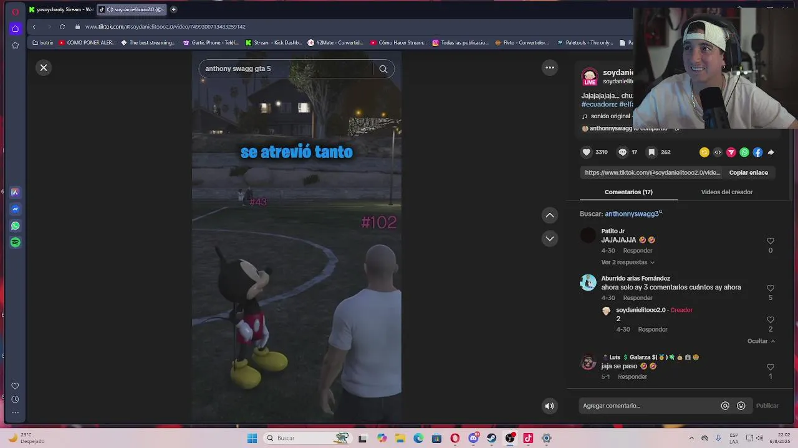Send to friends with red paper-plane icon
This screenshot has width=798, height=448.
(x=731, y=152)
